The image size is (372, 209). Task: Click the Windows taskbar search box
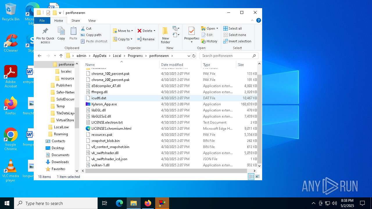tap(56, 203)
